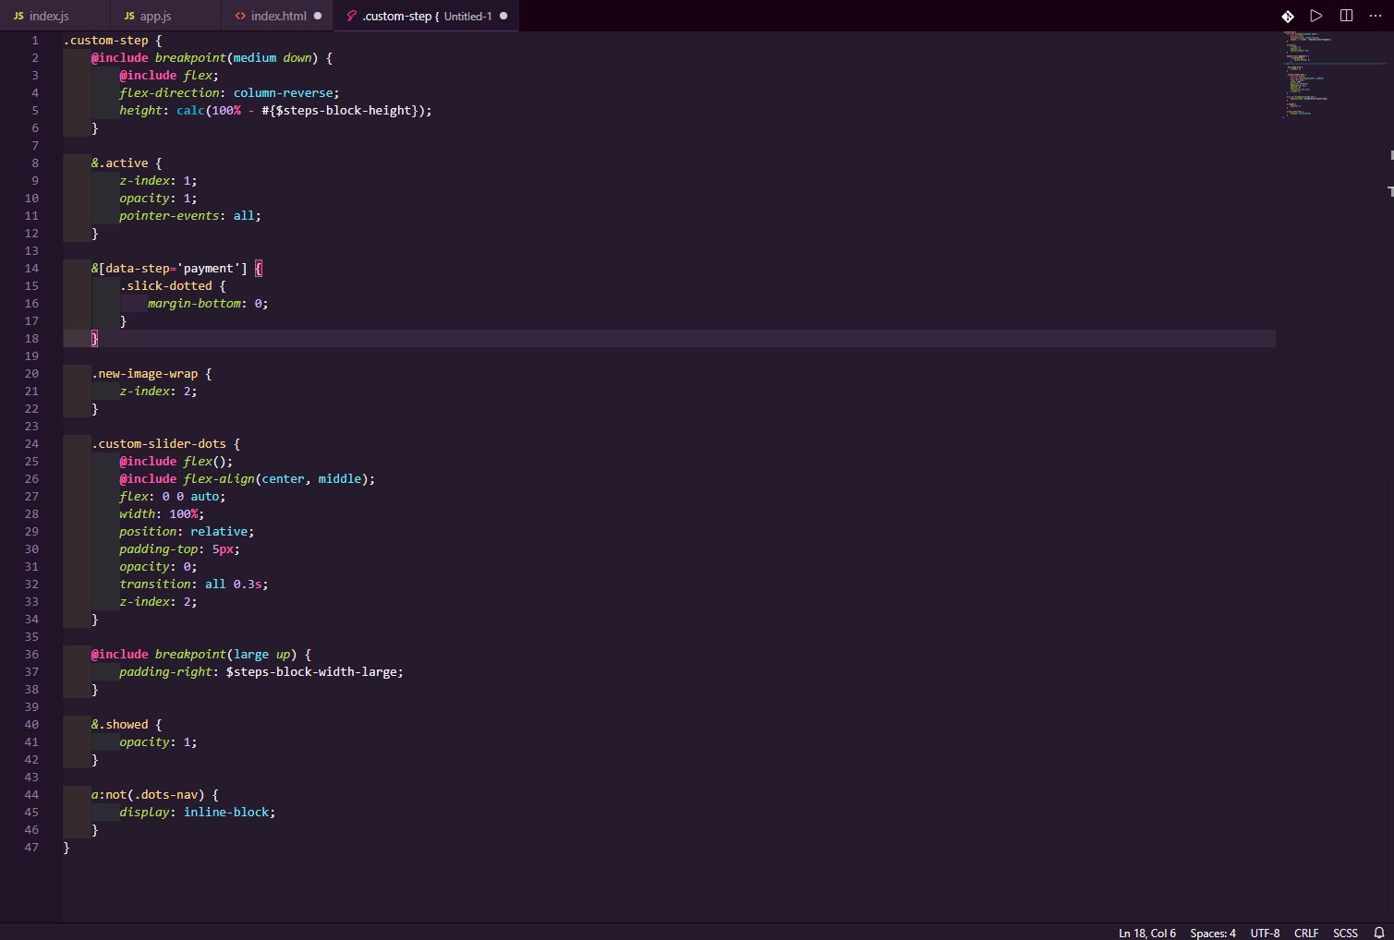Change file encoding via UTF-8

[x=1265, y=933]
